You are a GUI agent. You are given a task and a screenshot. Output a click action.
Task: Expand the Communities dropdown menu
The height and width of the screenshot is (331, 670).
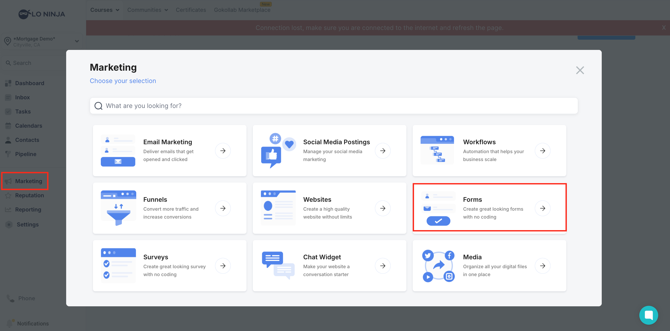pos(148,10)
